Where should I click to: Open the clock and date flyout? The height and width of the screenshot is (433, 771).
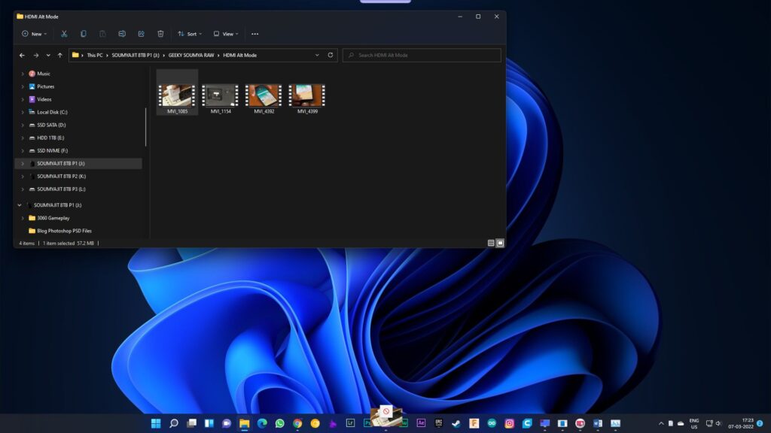pos(741,424)
